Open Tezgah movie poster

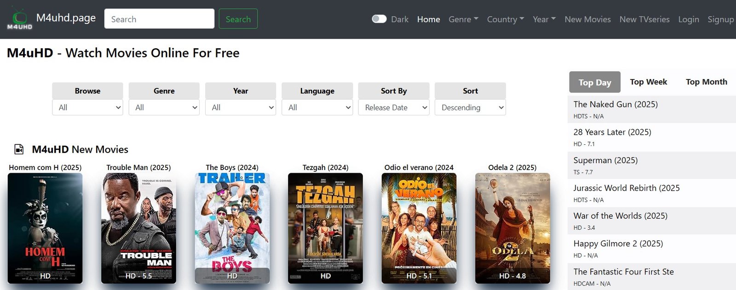(325, 228)
